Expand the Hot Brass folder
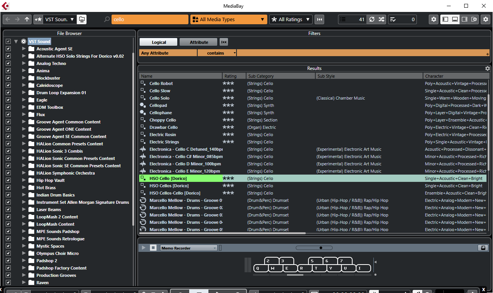The width and height of the screenshot is (493, 293). point(24,188)
